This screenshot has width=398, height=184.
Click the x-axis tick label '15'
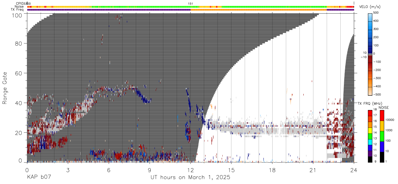pos(231,170)
